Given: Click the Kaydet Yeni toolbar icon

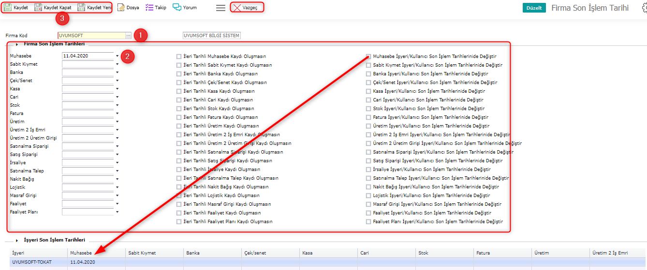Looking at the screenshot, I should tap(81, 8).
